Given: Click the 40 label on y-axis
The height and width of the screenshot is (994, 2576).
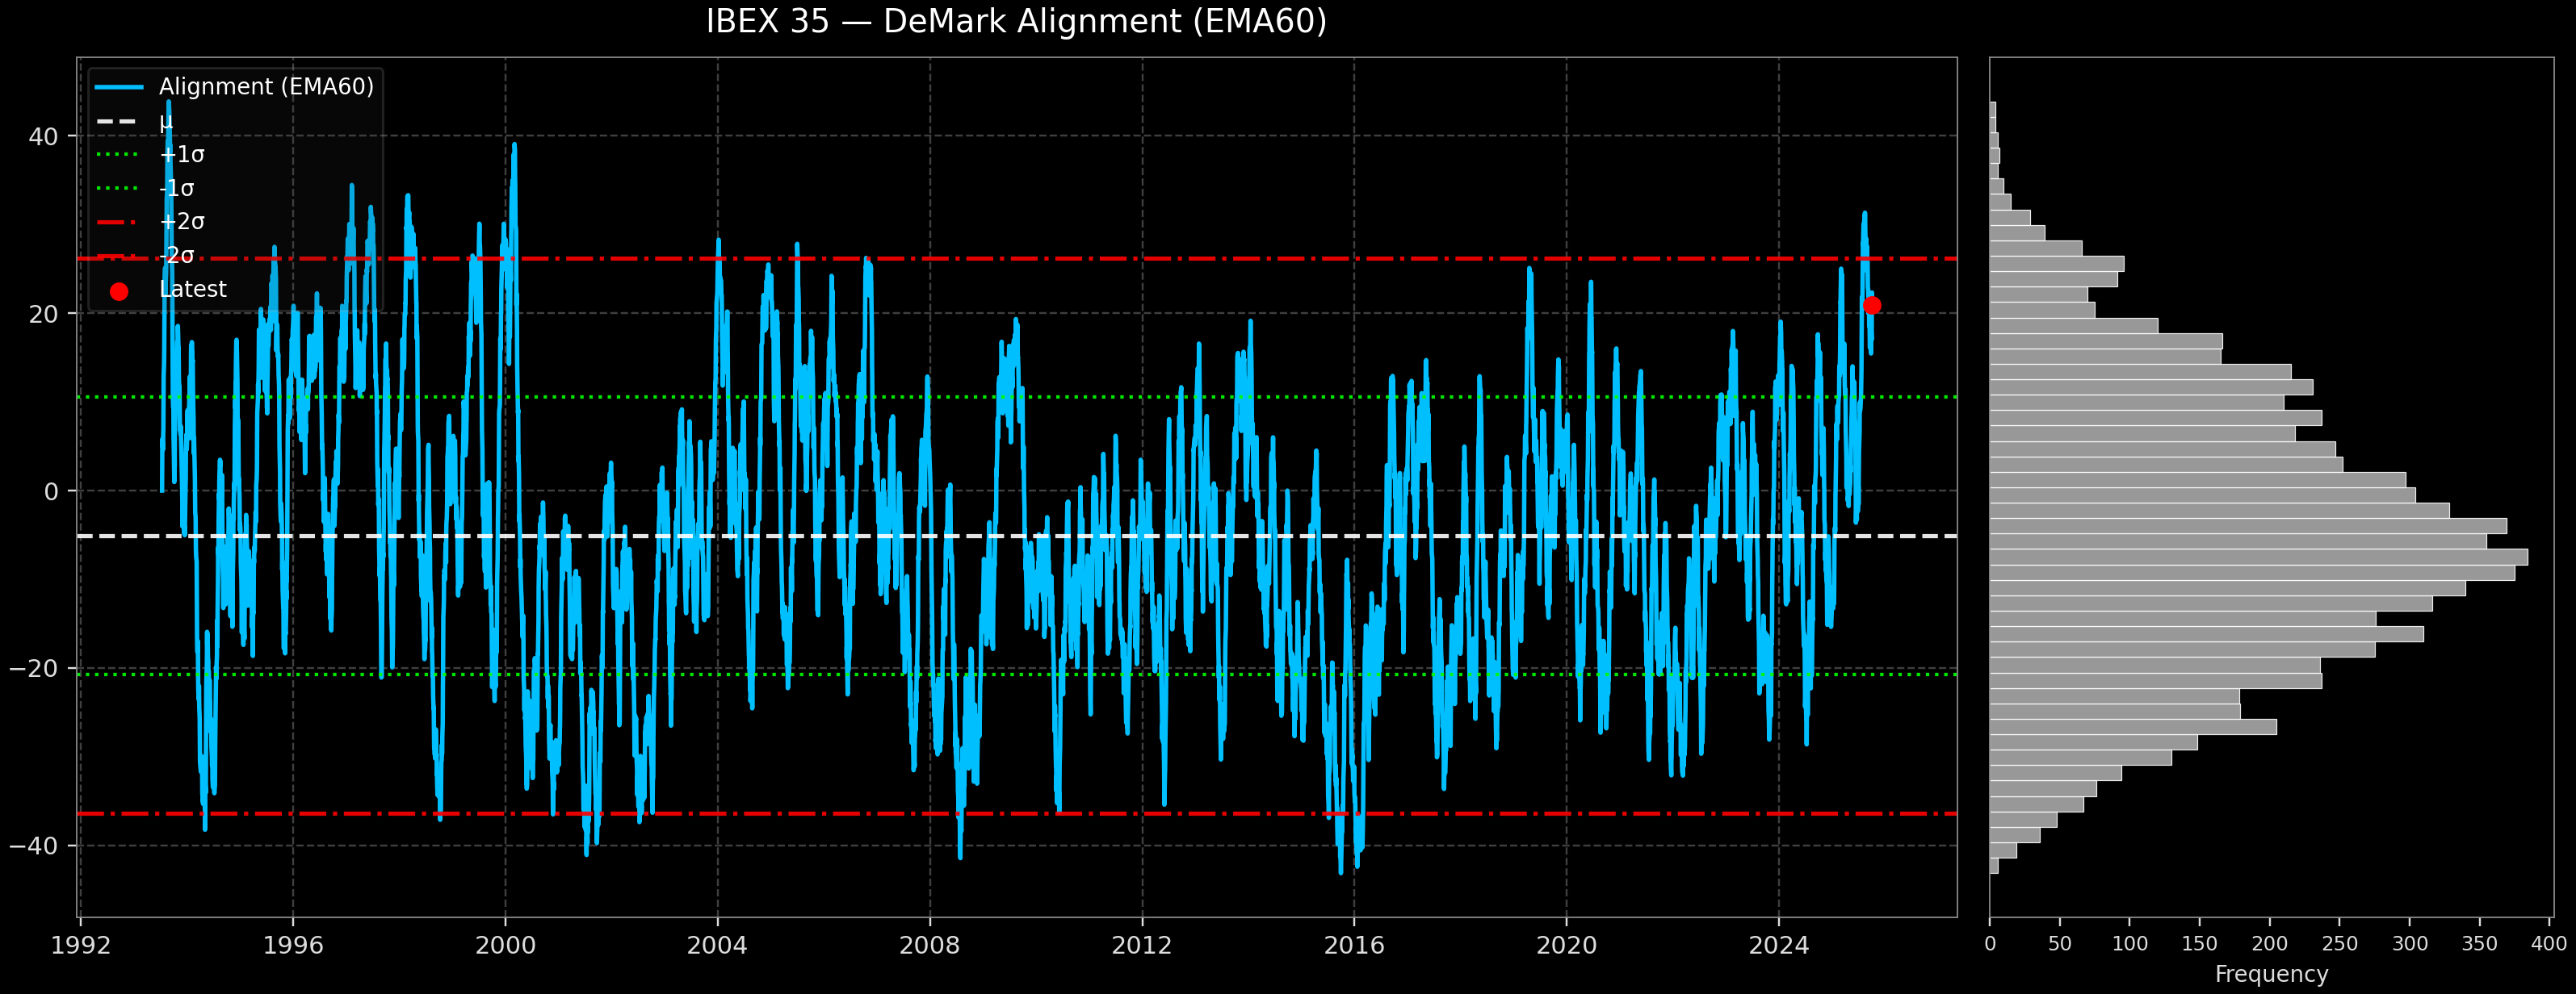Looking at the screenshot, I should click(x=43, y=137).
